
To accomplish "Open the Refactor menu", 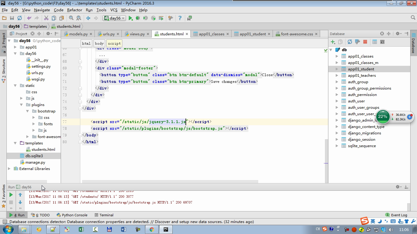I will (x=74, y=10).
